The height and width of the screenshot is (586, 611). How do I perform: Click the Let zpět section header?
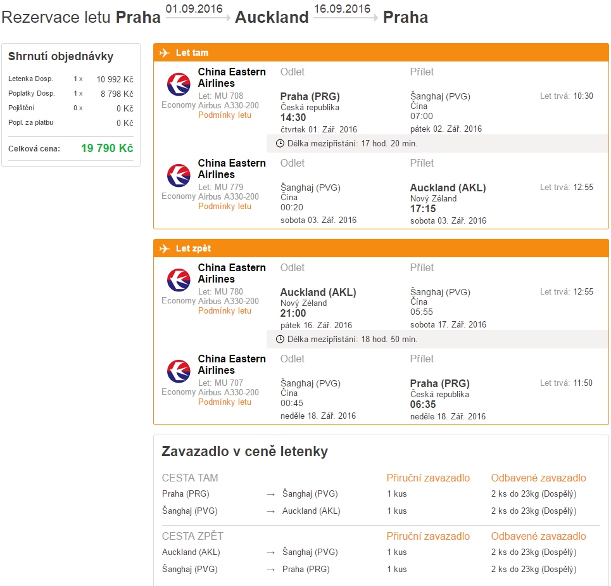(381, 248)
